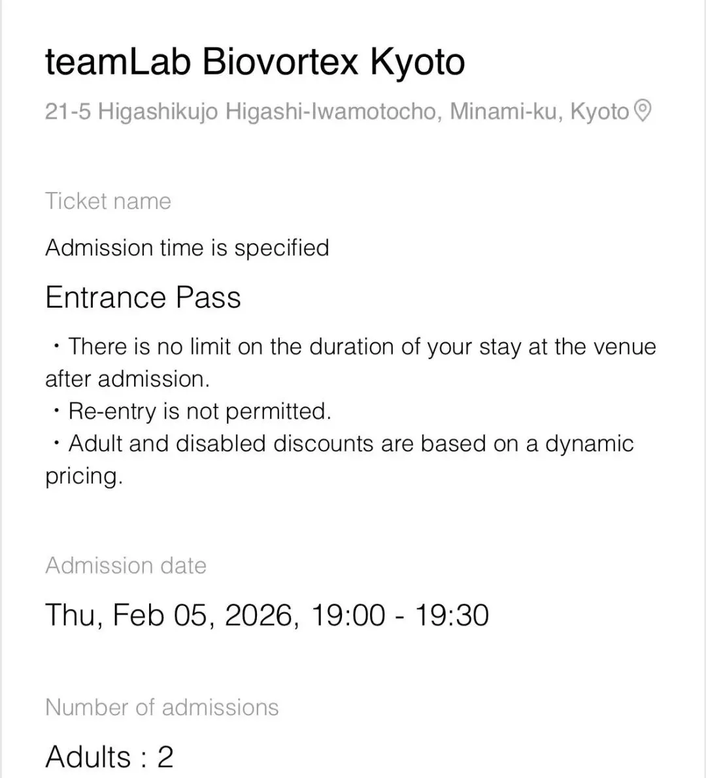Click "after admission." in the first note
Image resolution: width=706 pixels, height=778 pixels.
click(127, 379)
